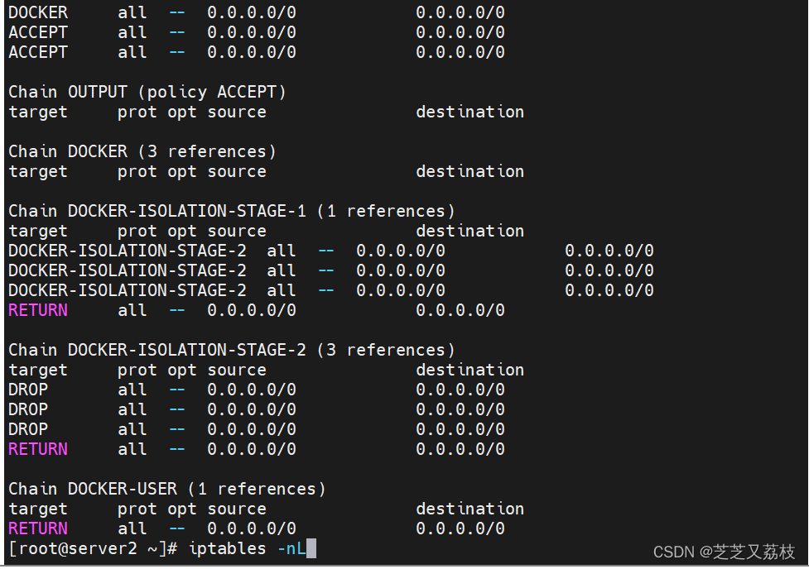Click the destination column header under Chain OUTPUT

coord(470,112)
